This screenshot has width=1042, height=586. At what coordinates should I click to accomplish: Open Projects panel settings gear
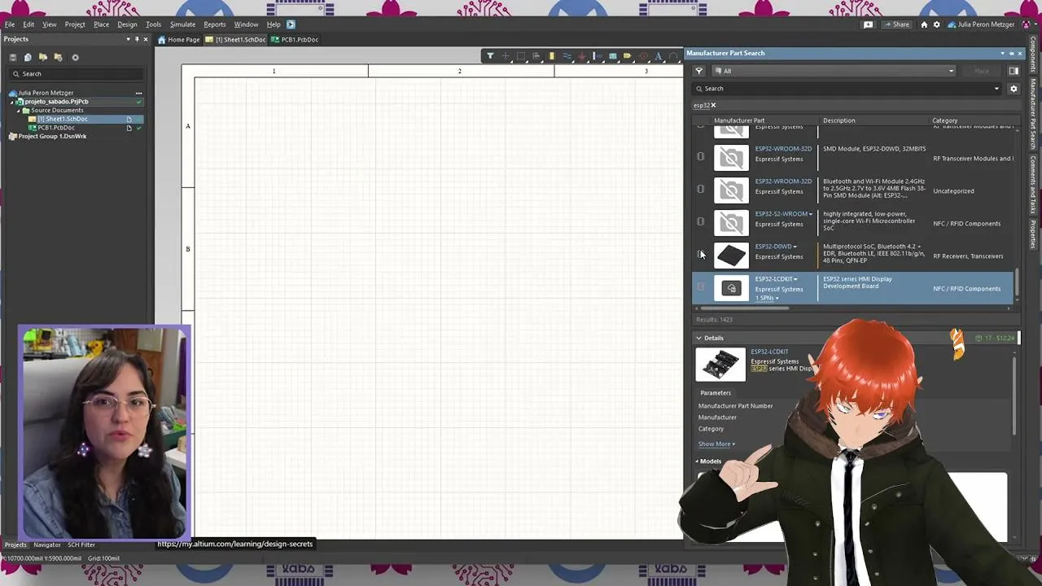coord(76,57)
